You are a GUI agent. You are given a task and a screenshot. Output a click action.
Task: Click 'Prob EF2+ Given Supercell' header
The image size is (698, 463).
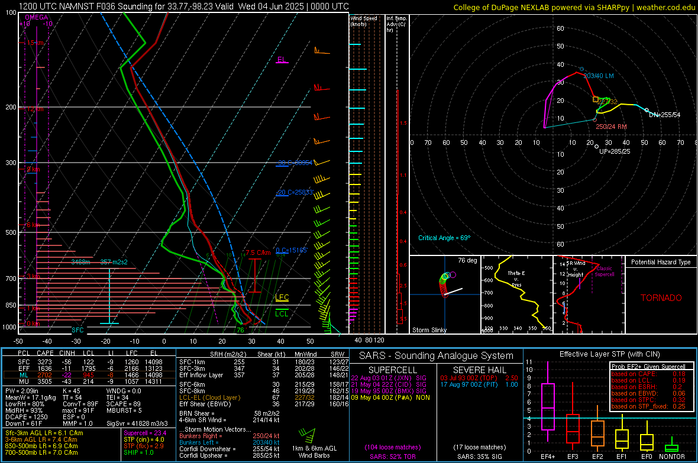coord(648,367)
